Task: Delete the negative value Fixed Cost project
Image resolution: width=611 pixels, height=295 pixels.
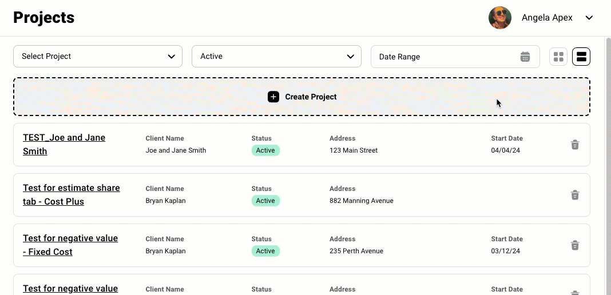Action: (x=575, y=245)
